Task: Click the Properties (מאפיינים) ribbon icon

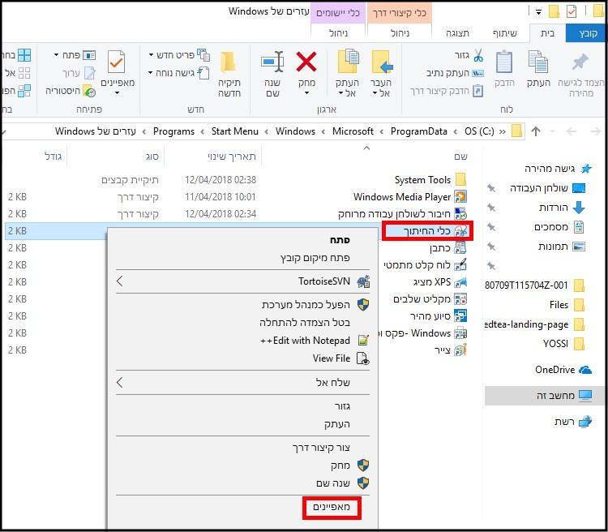Action: click(x=117, y=62)
